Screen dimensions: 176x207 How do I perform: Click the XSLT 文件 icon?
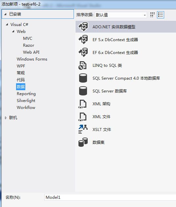(83, 129)
